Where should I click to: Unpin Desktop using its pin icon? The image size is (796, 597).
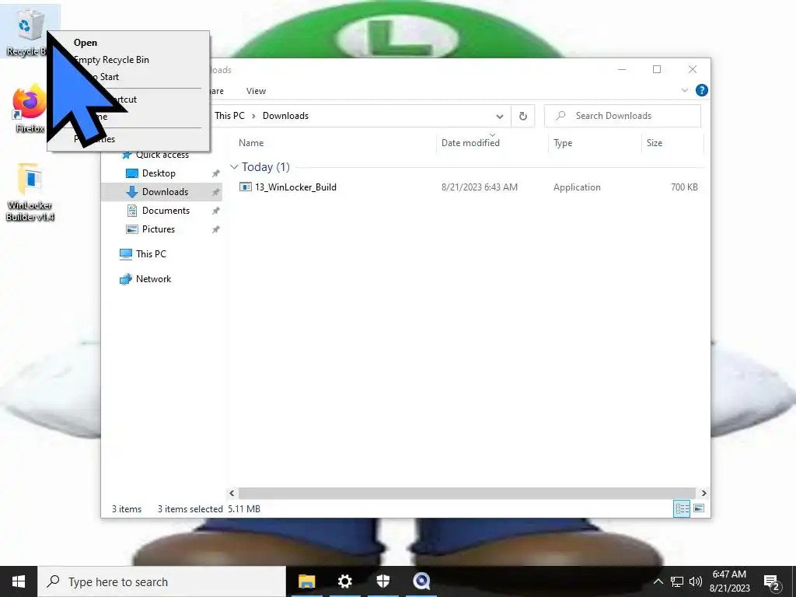coord(216,173)
